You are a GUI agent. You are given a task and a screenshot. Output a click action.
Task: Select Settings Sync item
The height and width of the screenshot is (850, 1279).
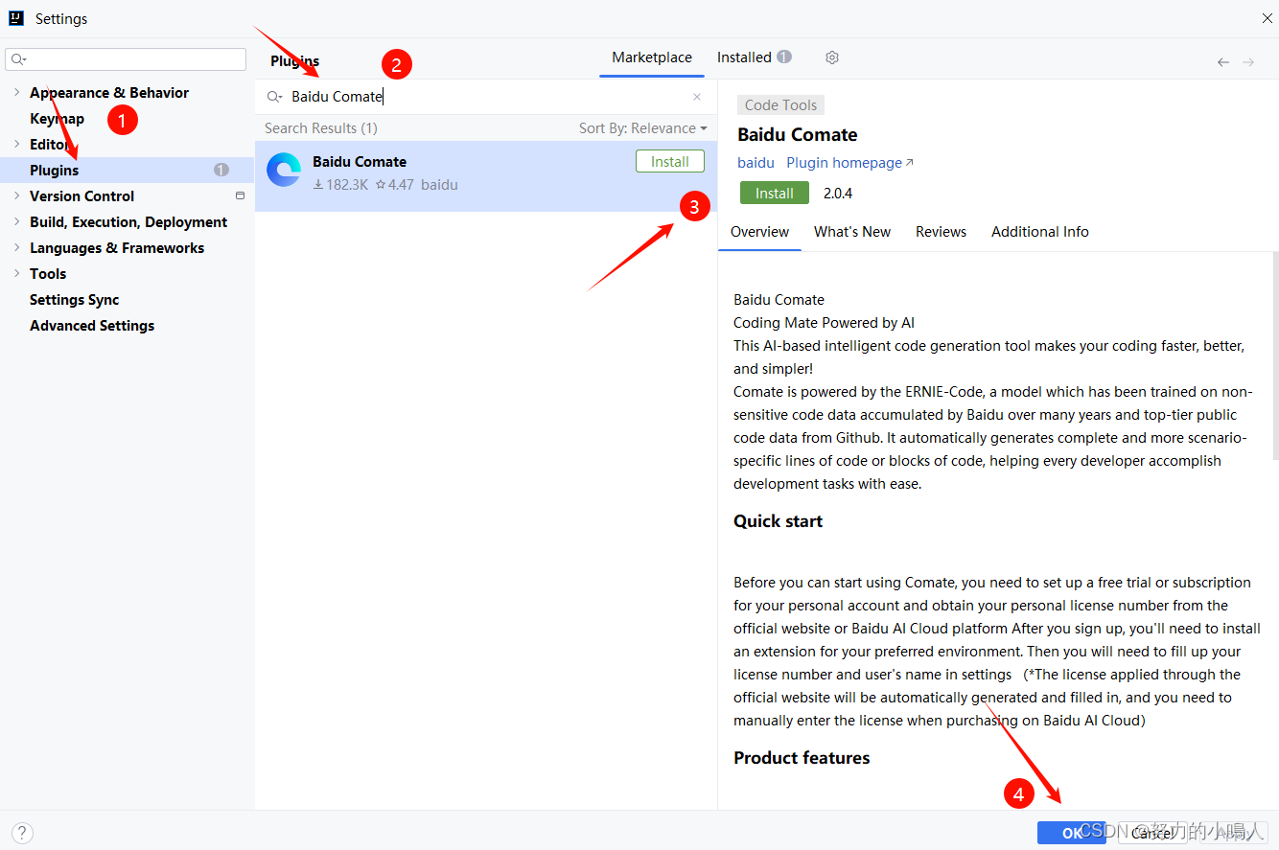tap(74, 299)
